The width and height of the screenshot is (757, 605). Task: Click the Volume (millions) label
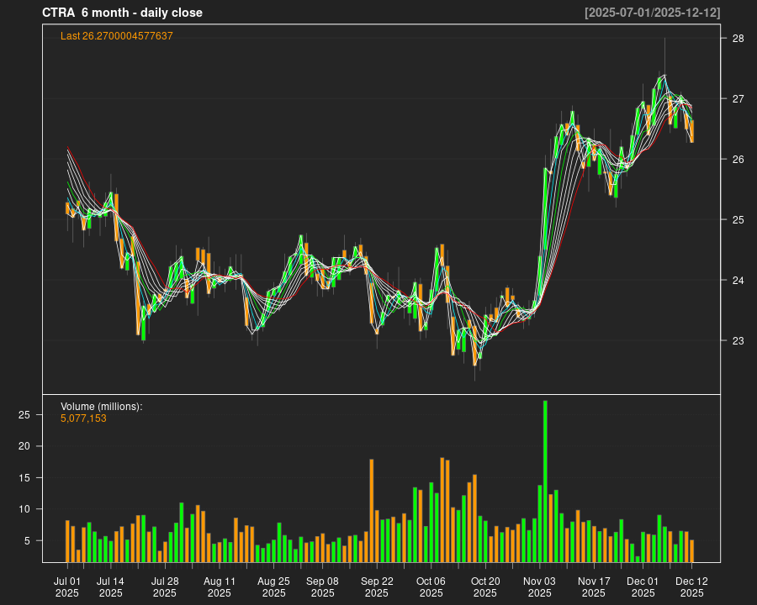coord(102,407)
